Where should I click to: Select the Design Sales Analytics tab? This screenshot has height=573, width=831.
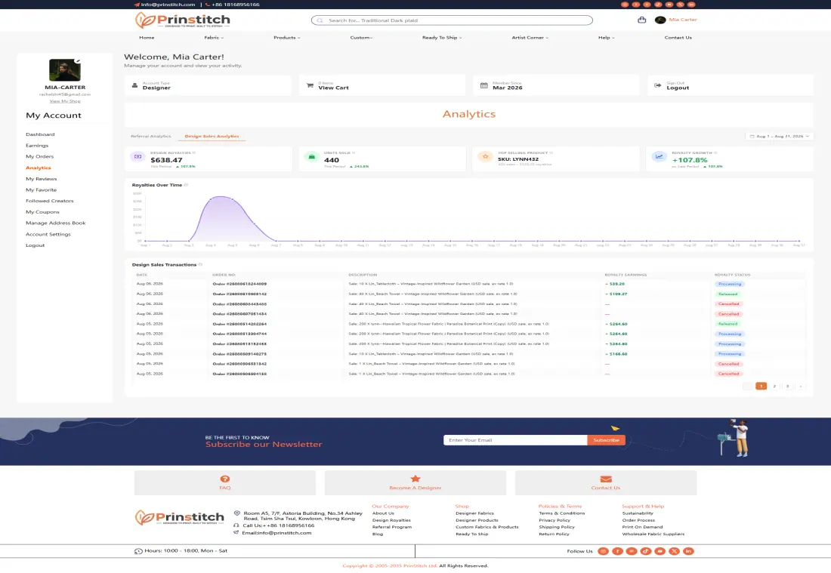pos(212,136)
